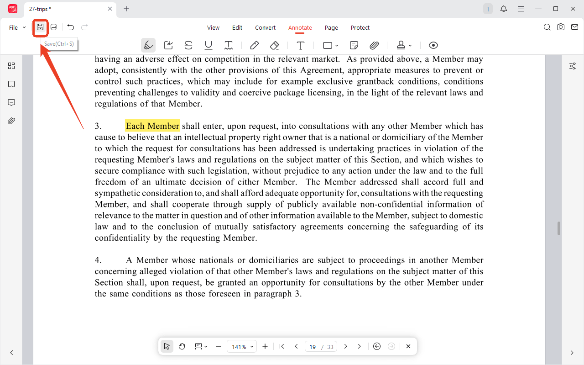Jump to the last page
Image resolution: width=584 pixels, height=365 pixels.
360,346
